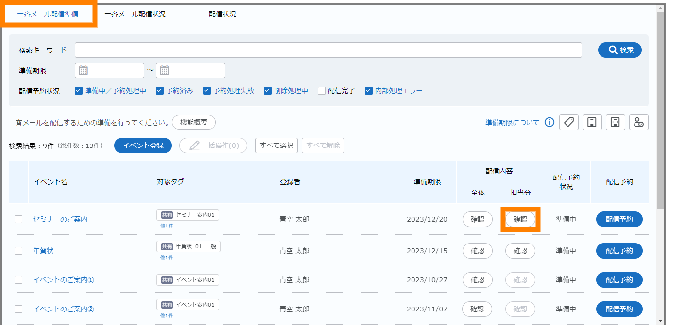Enable the 配信完了 status checkbox
687x325 pixels.
point(321,91)
